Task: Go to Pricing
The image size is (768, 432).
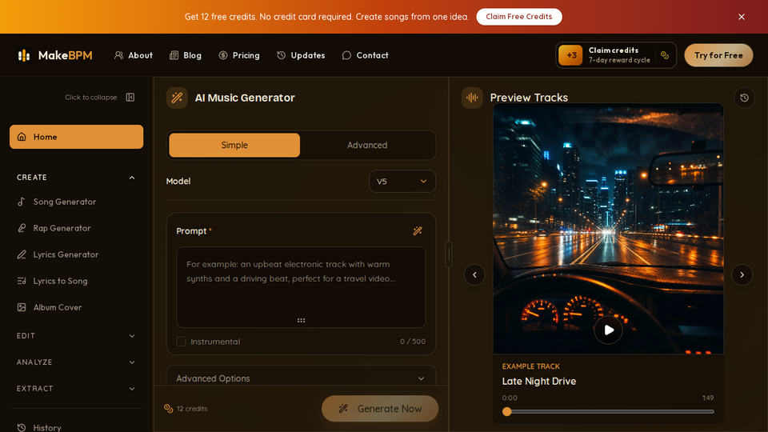Action: (x=239, y=55)
